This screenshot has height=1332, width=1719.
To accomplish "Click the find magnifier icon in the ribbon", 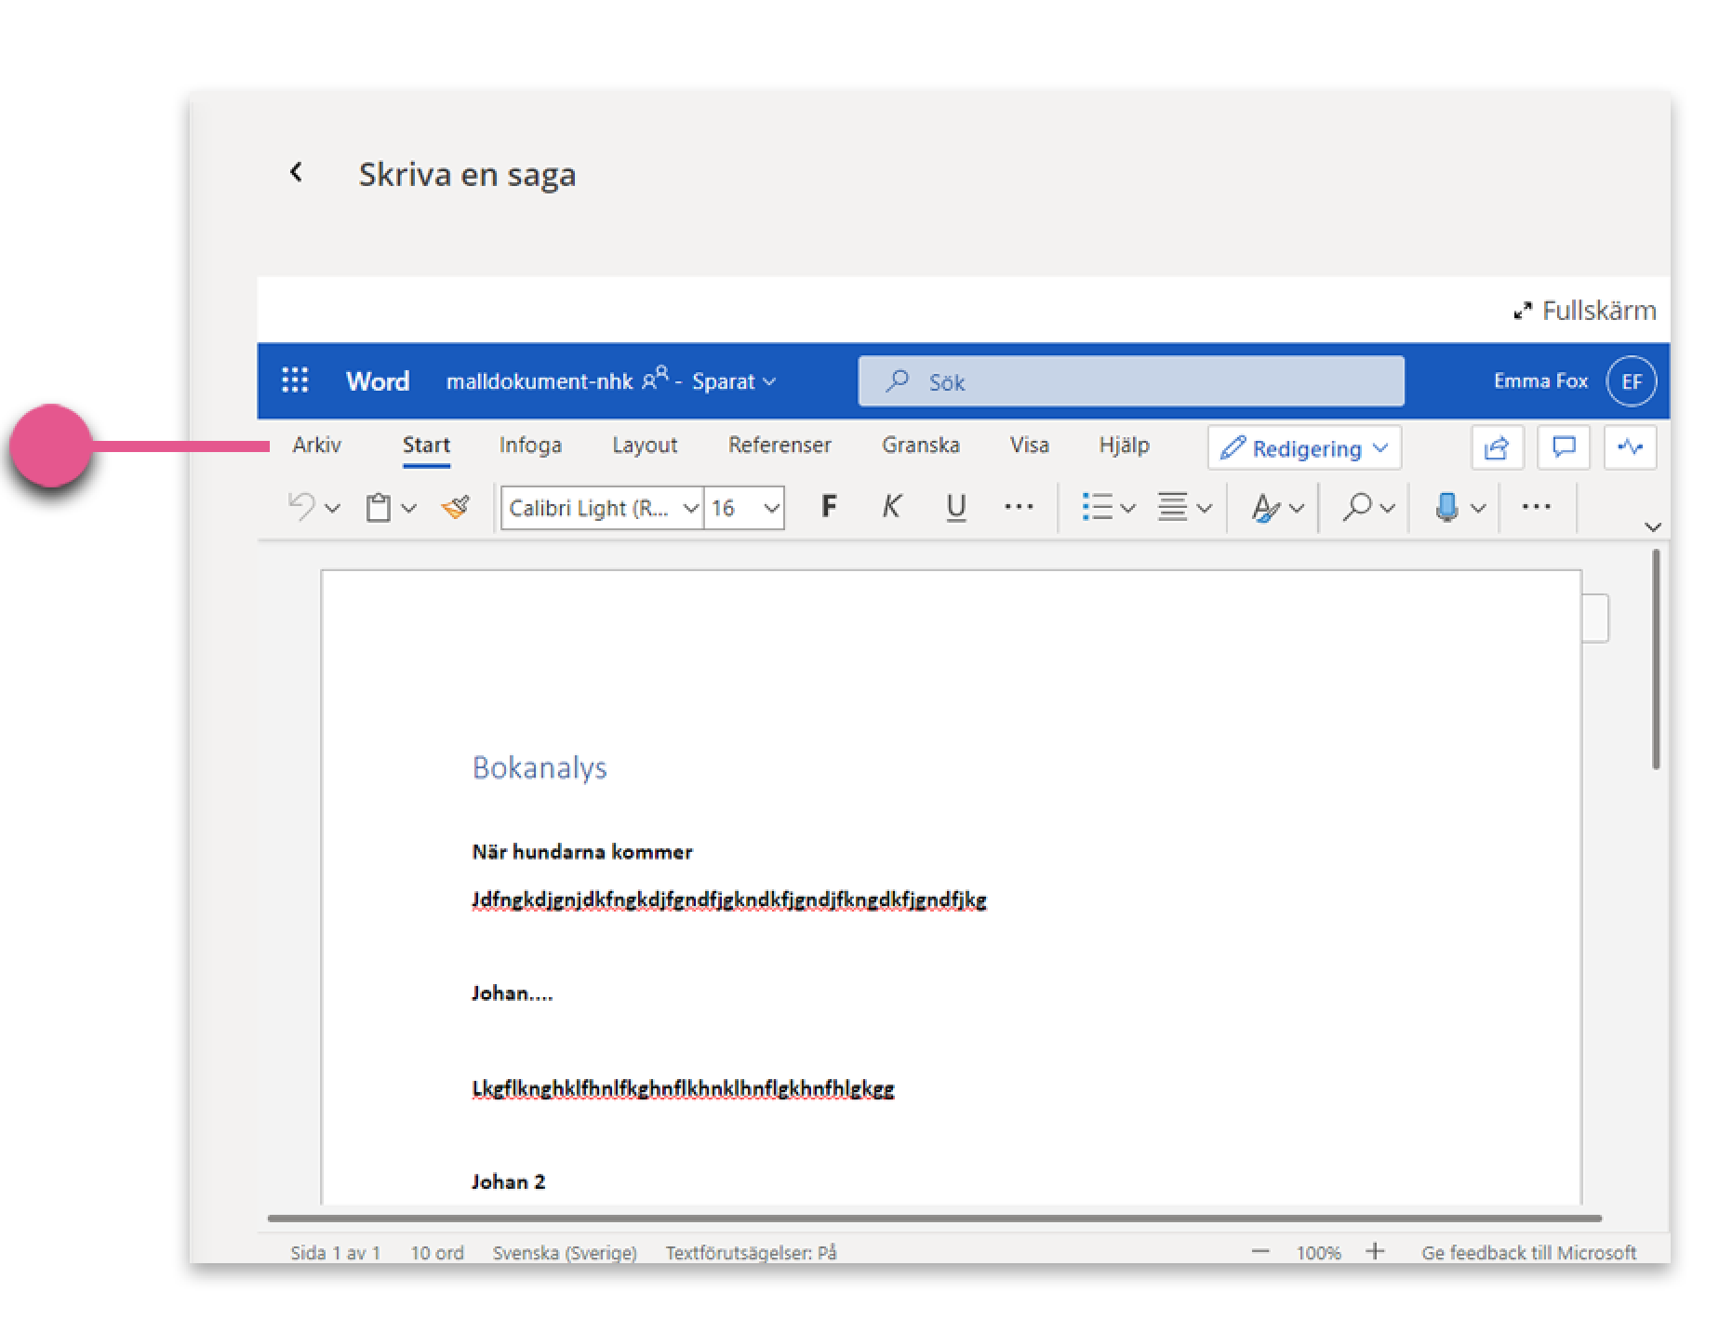I will point(1357,507).
